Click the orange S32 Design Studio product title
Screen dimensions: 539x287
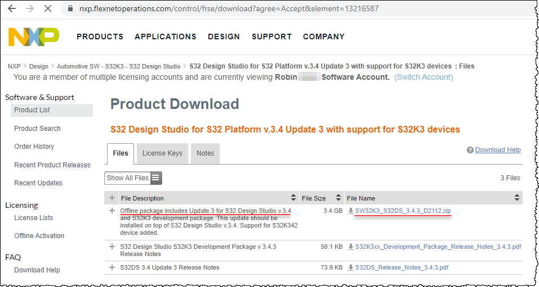[x=286, y=130]
